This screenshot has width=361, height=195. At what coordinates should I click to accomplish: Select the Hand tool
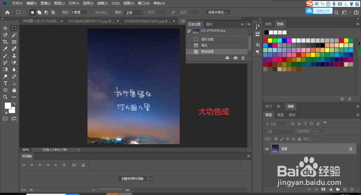click(x=14, y=90)
